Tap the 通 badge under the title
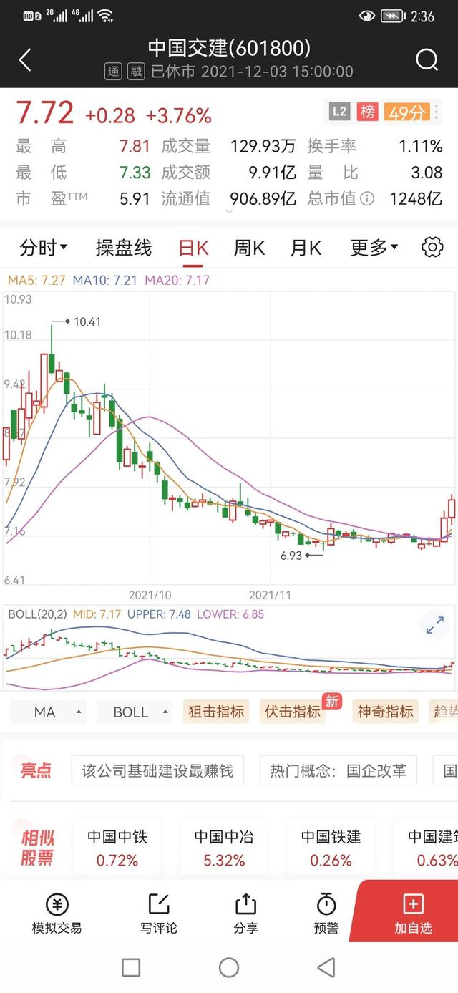This screenshot has height=993, width=458. pyautogui.click(x=113, y=72)
